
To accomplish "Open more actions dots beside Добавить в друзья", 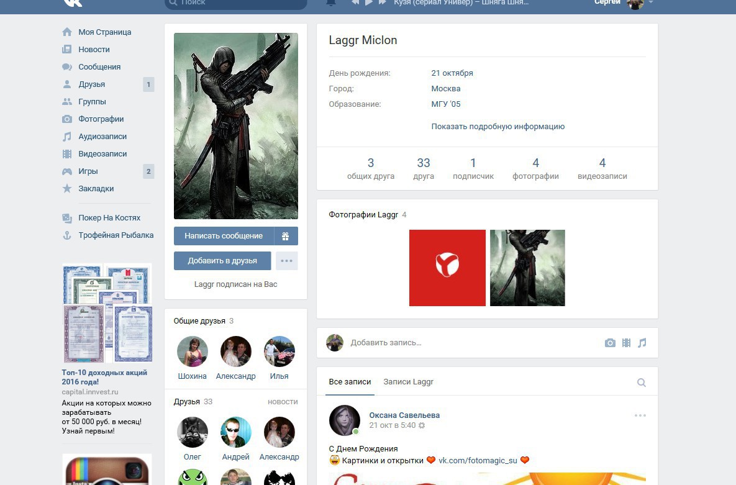I will pyautogui.click(x=286, y=261).
